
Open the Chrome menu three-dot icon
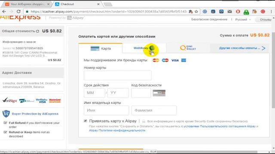point(271,12)
